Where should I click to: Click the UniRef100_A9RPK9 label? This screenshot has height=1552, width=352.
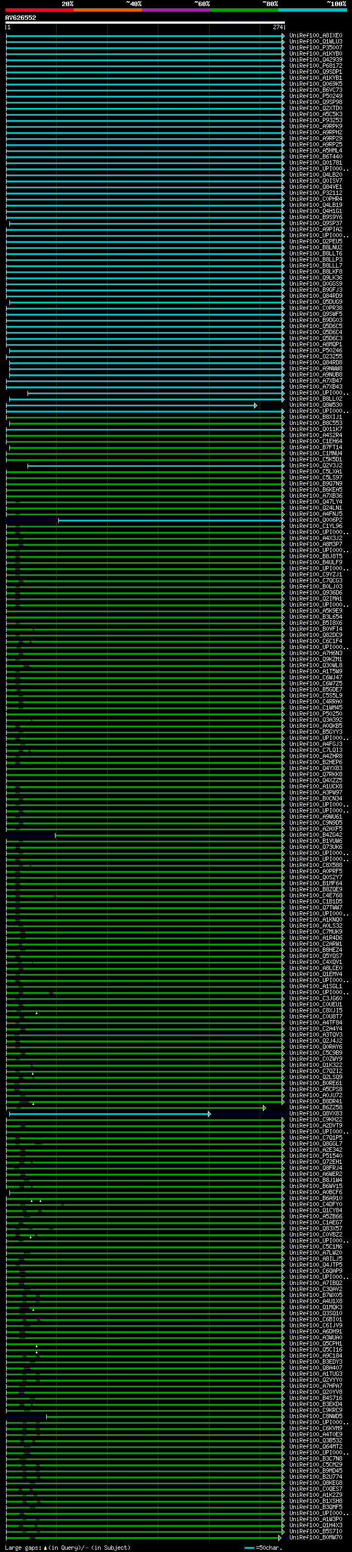(x=315, y=127)
